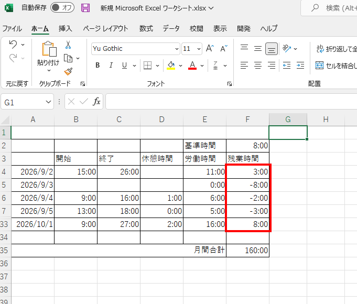
Task: Open the フォント dialog launcher
Action: pyautogui.click(x=230, y=84)
